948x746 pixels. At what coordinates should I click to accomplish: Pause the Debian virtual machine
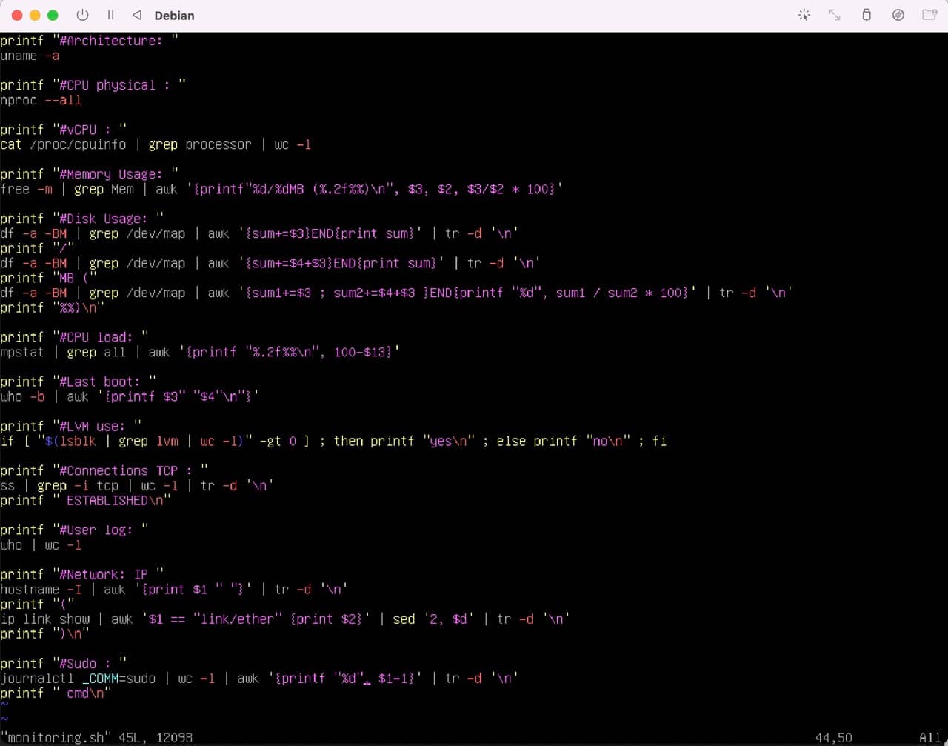click(x=110, y=15)
